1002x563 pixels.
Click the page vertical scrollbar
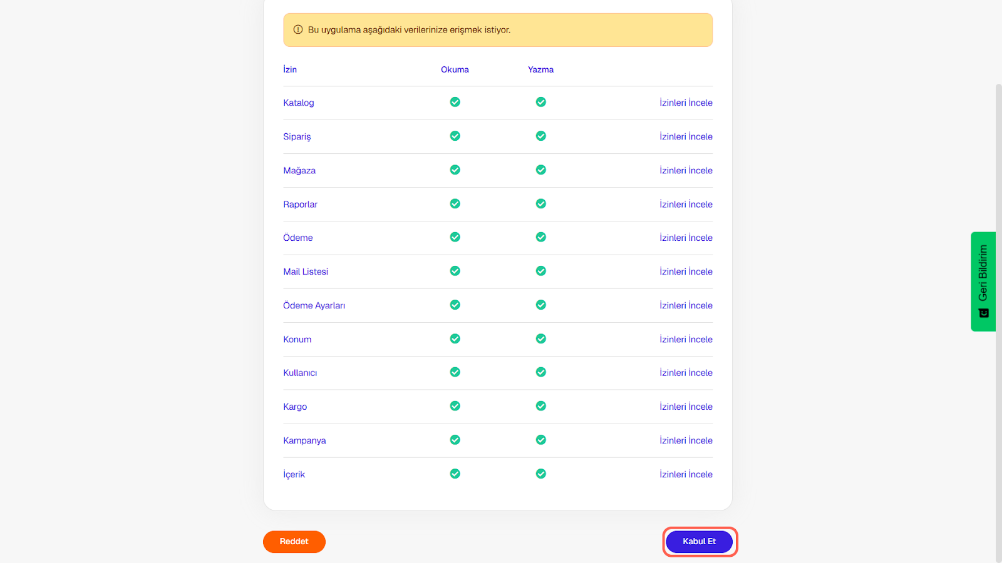[998, 313]
